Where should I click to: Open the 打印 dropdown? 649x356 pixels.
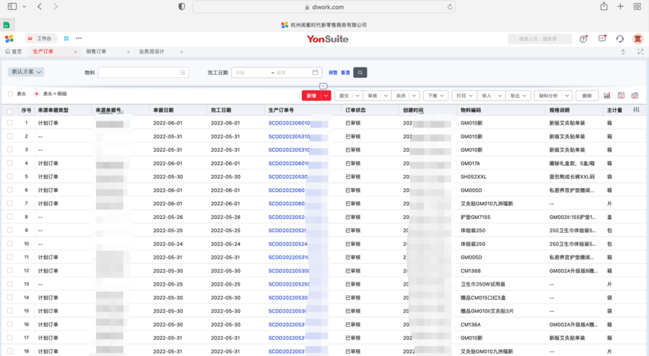click(x=464, y=95)
